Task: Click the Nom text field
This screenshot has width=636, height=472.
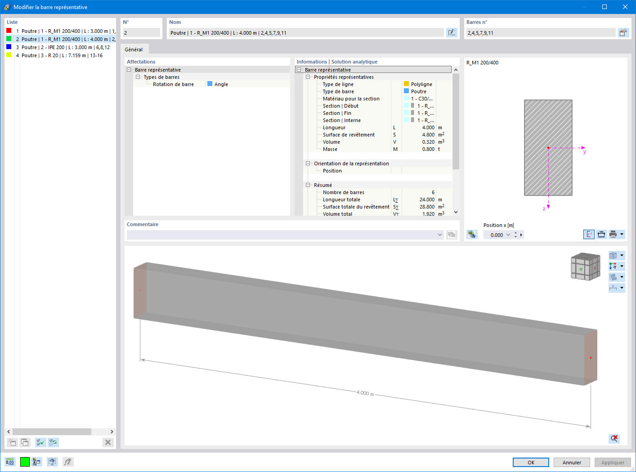Action: (306, 32)
